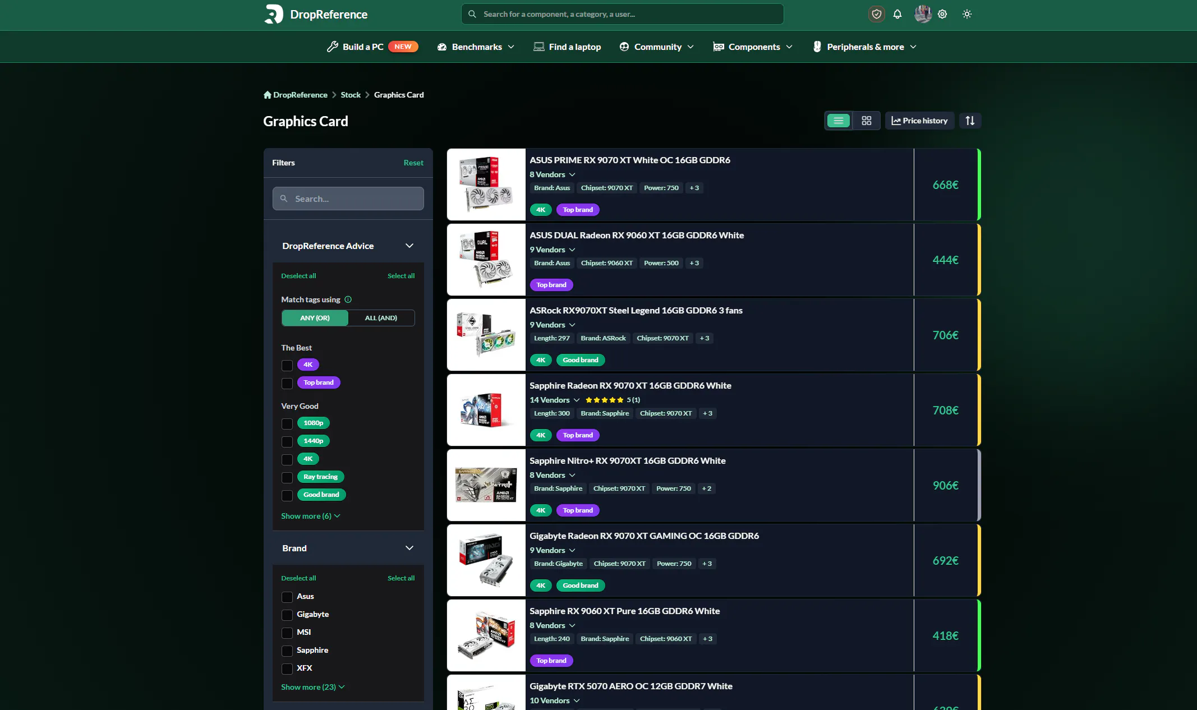
Task: Click the top component search field
Action: tap(622, 14)
